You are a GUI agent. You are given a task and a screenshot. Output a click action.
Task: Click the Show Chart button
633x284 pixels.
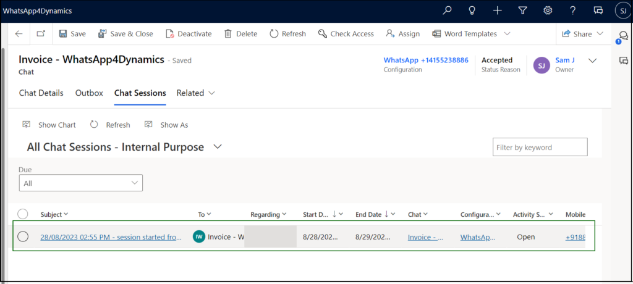point(49,125)
